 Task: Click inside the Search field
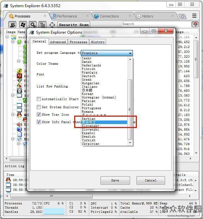[156, 24]
